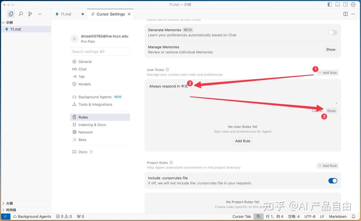Toggle the bottom panel layout icon
Screen dimensions: 361x221
338,4
